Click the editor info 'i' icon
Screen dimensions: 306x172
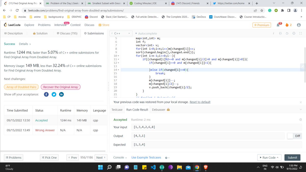click(x=273, y=33)
